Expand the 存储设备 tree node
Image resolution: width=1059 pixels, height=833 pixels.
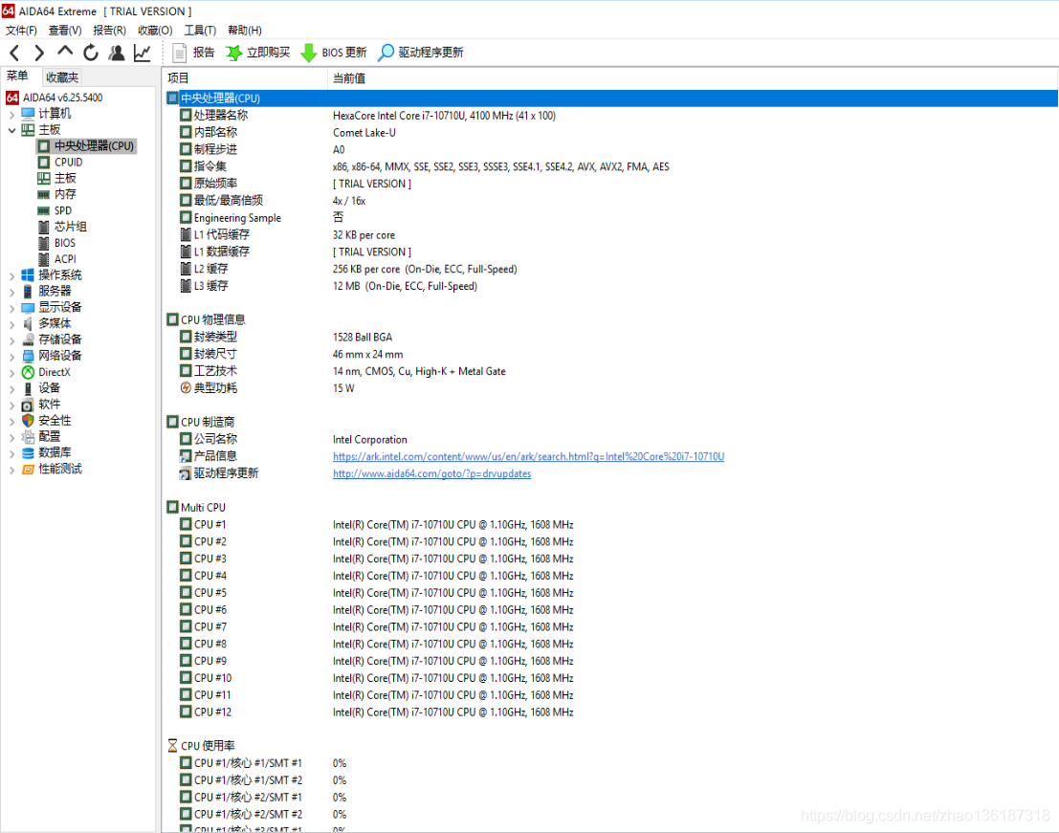11,340
